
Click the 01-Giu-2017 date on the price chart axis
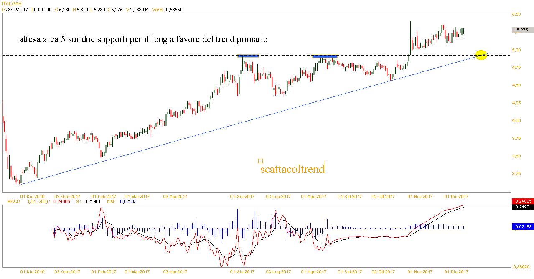tap(242, 196)
